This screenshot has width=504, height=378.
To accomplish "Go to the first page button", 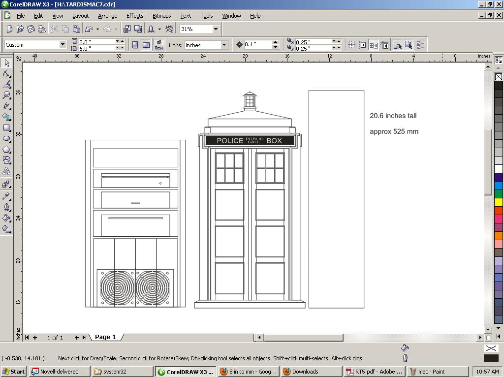I will click(x=27, y=338).
